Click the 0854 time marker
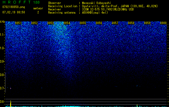Screen dimensions: 169x107 pos(67,23)
